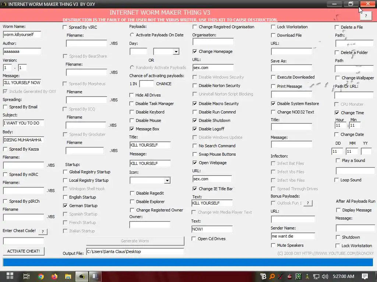Open the help button in the red header
The height and width of the screenshot is (282, 377).
[x=366, y=16]
